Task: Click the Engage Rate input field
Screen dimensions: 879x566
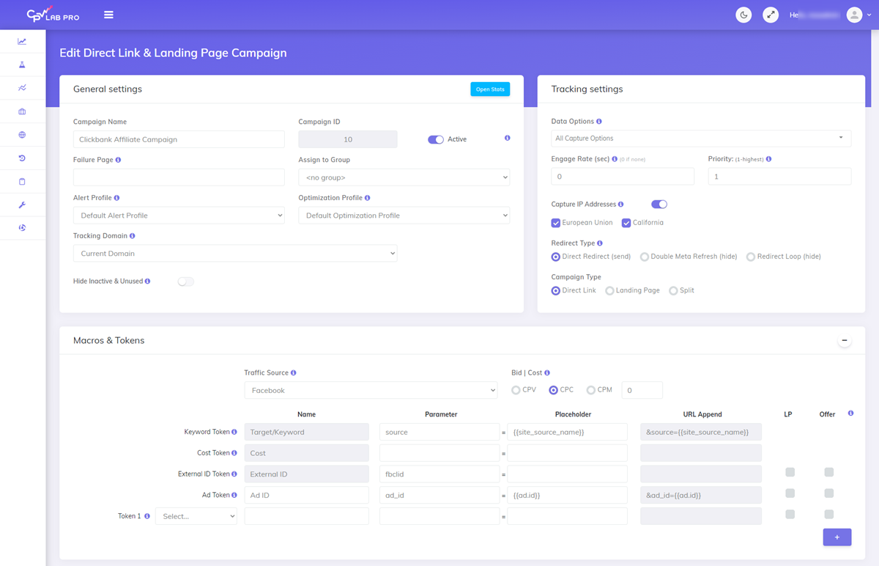Action: coord(623,177)
